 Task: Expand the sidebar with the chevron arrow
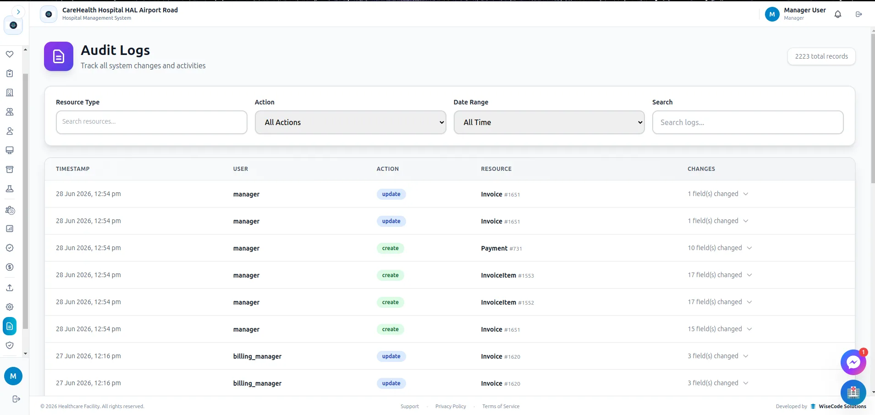click(18, 12)
